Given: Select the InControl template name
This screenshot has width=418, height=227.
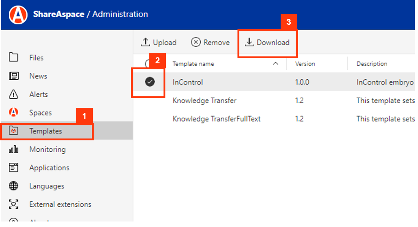Looking at the screenshot, I should point(188,82).
